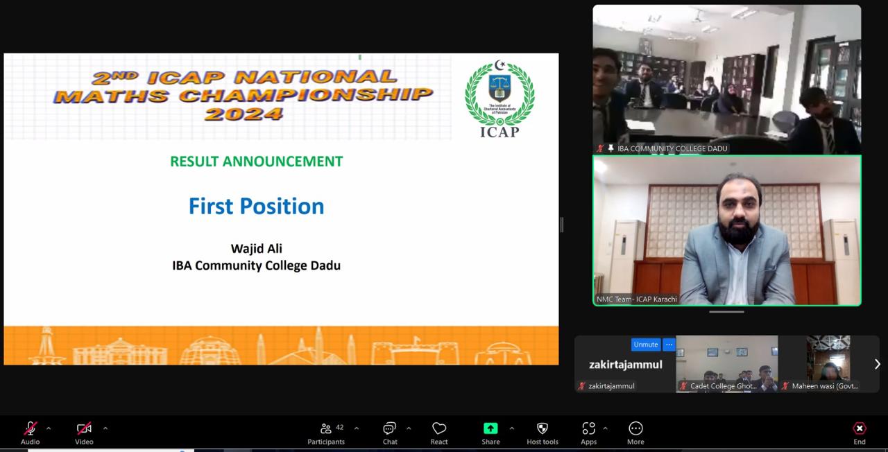Expand the Chat options caret

409,428
